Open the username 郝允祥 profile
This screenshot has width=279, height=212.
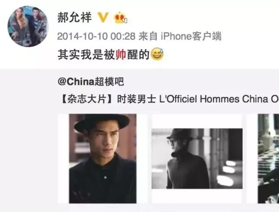pyautogui.click(x=75, y=17)
